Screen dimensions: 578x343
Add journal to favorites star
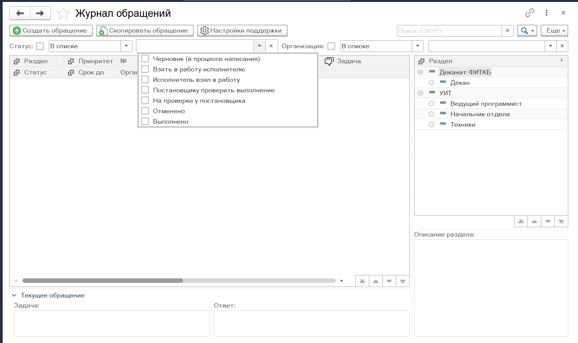63,14
